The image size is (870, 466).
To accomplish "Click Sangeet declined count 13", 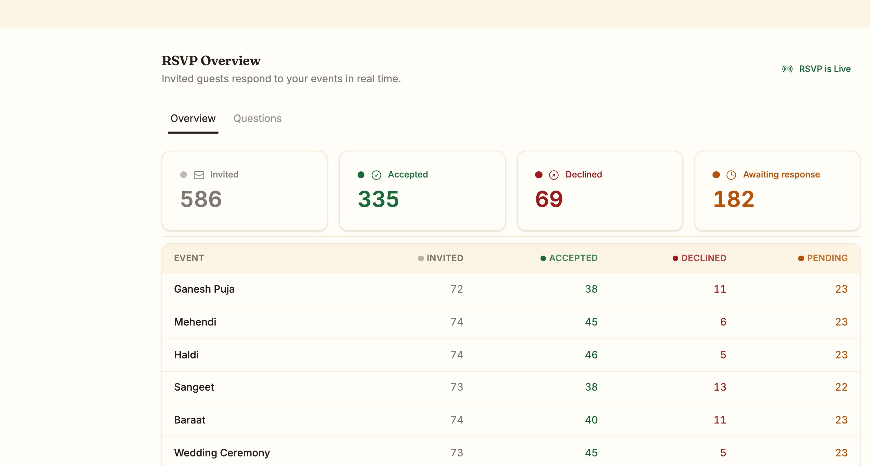I will 720,387.
